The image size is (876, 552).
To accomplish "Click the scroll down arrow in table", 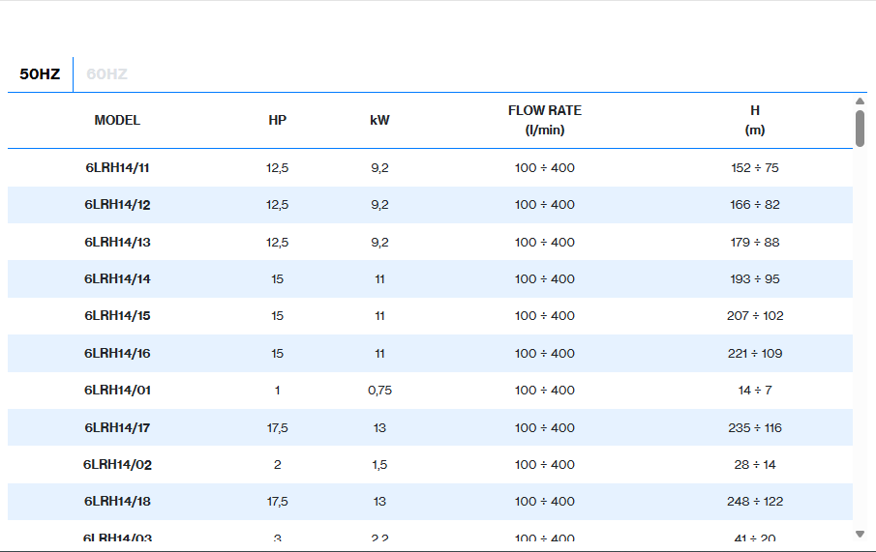I will pyautogui.click(x=860, y=534).
